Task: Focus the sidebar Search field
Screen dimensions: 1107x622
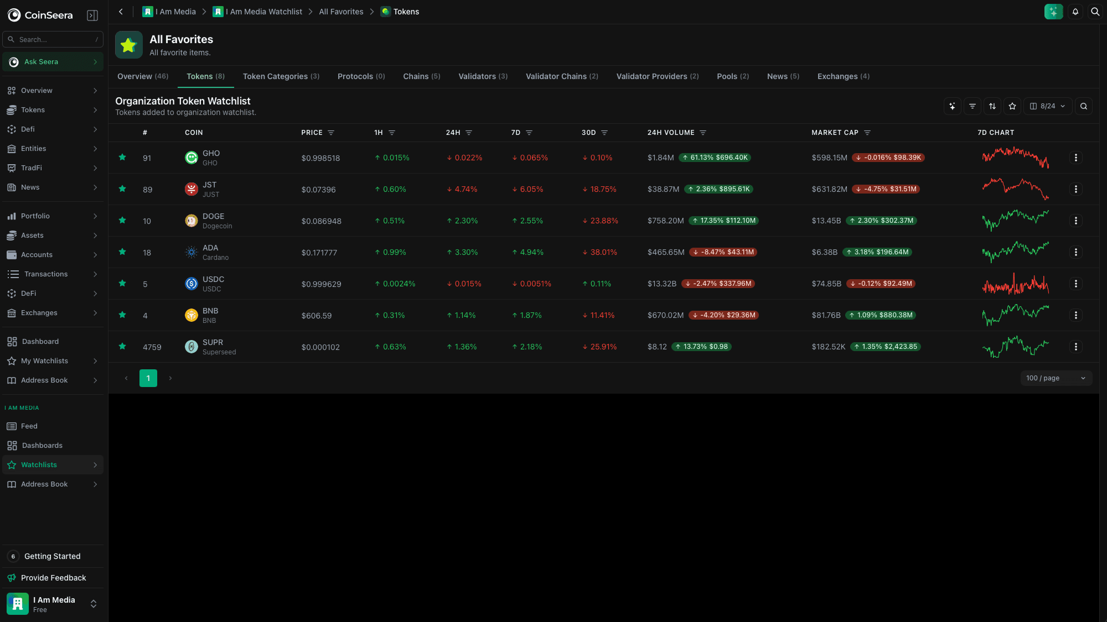Action: click(x=53, y=39)
